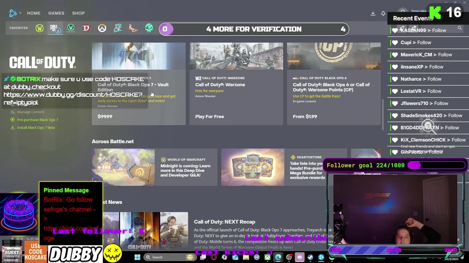Open the World of Warcraft news thumbnail
469x263 pixels.
[123, 167]
